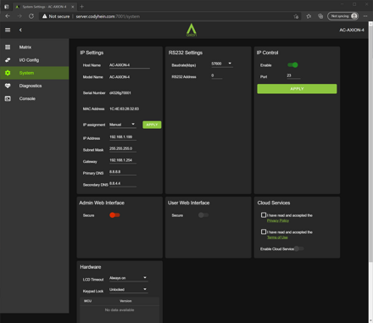Open Diagnostics page in sidebar
The height and width of the screenshot is (323, 373).
[35, 86]
